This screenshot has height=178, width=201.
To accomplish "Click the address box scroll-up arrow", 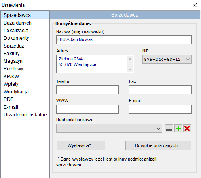I will pyautogui.click(x=130, y=59).
